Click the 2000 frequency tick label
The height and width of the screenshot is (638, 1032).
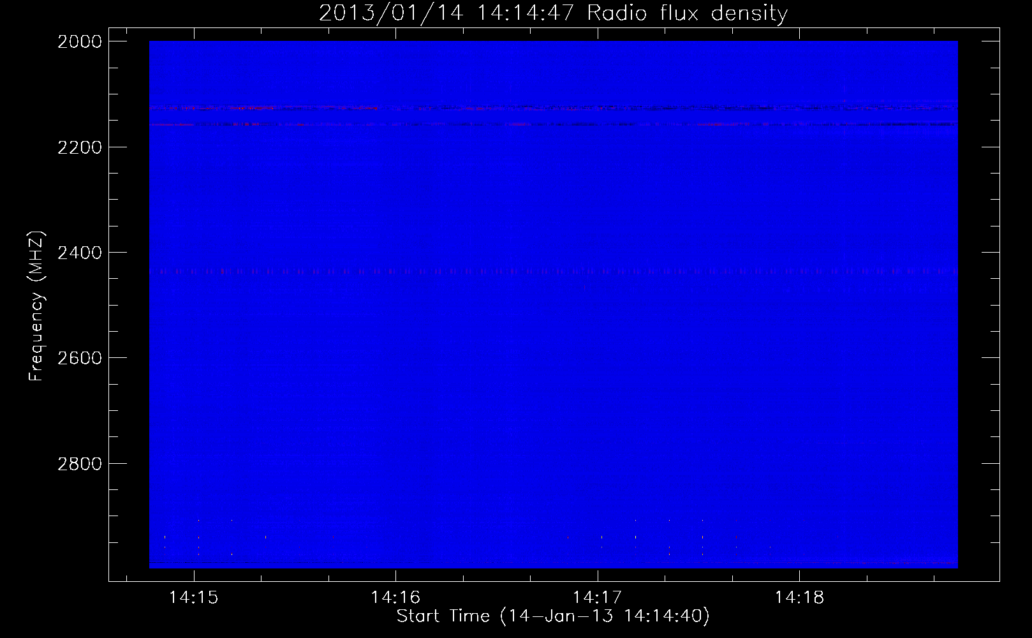(80, 41)
